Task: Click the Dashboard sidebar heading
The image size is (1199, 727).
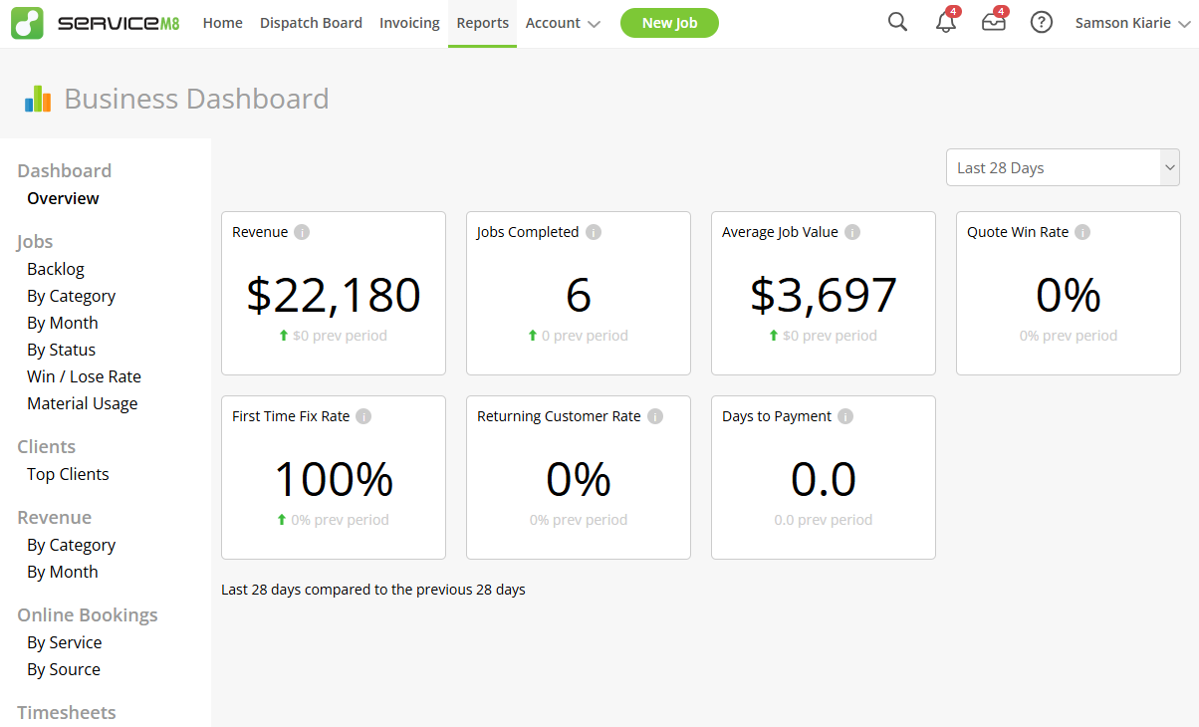Action: tap(65, 170)
